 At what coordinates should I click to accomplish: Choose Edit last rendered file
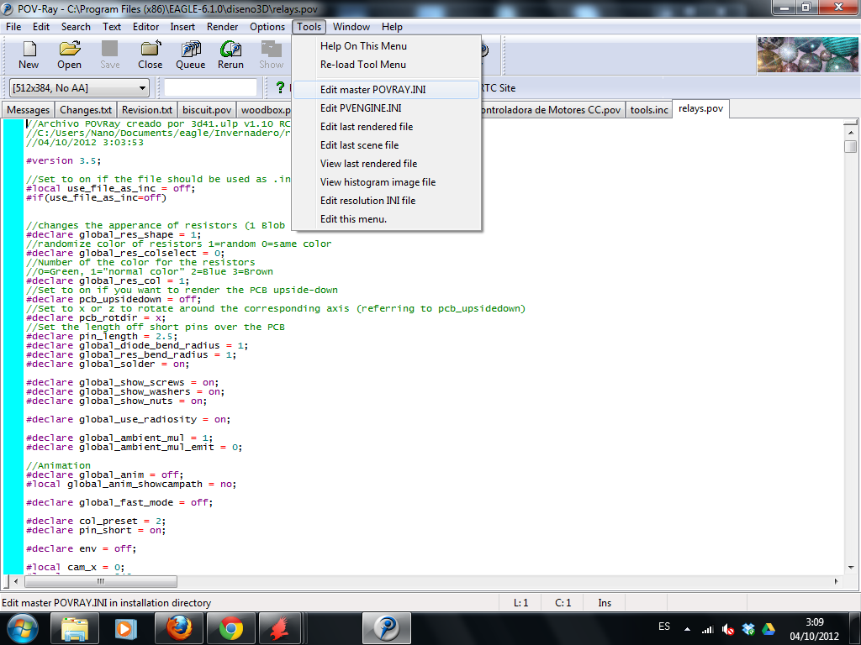point(387,127)
